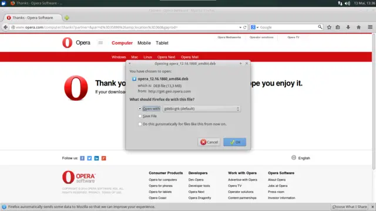The height and width of the screenshot is (211, 376).
Task: Open the Dev.Opera footer link
Action: [x=196, y=180]
